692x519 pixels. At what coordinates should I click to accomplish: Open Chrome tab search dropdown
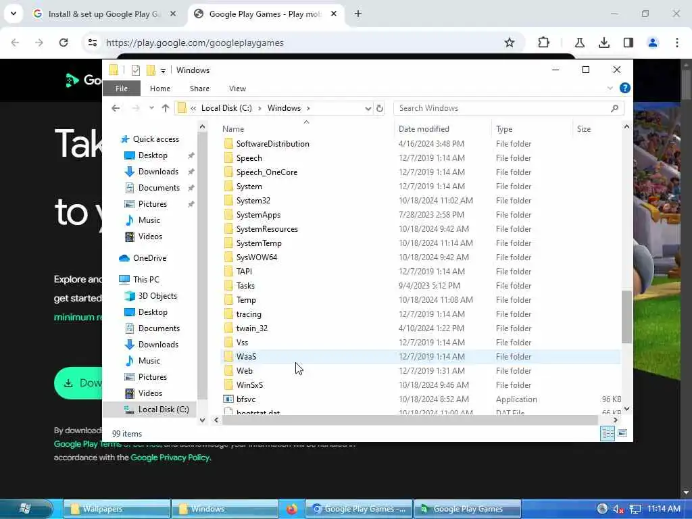[x=14, y=14]
